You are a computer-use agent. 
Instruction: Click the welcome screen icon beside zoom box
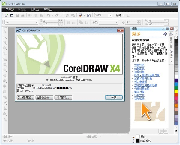pyautogui.click(x=89, y=15)
